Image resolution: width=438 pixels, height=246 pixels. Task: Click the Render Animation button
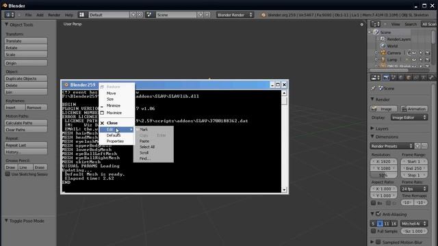[x=413, y=109]
